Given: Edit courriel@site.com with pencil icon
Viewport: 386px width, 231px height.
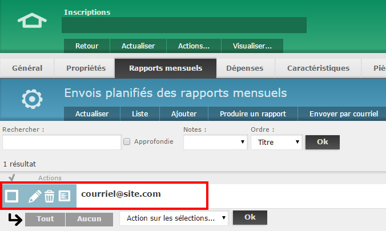Looking at the screenshot, I should pyautogui.click(x=35, y=196).
